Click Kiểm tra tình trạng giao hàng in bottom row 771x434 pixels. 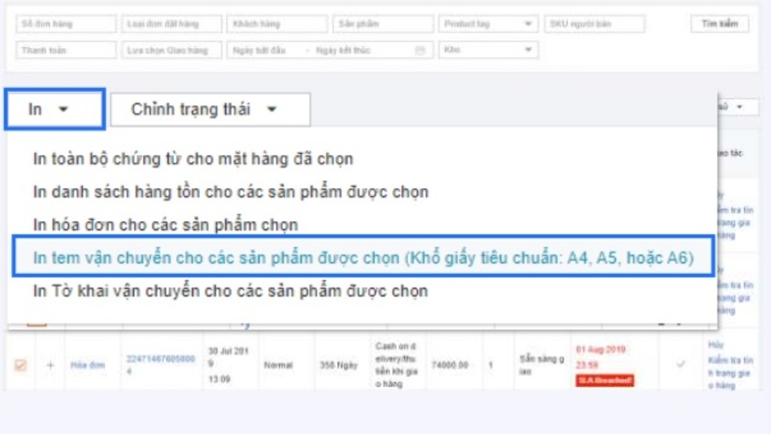click(x=731, y=373)
